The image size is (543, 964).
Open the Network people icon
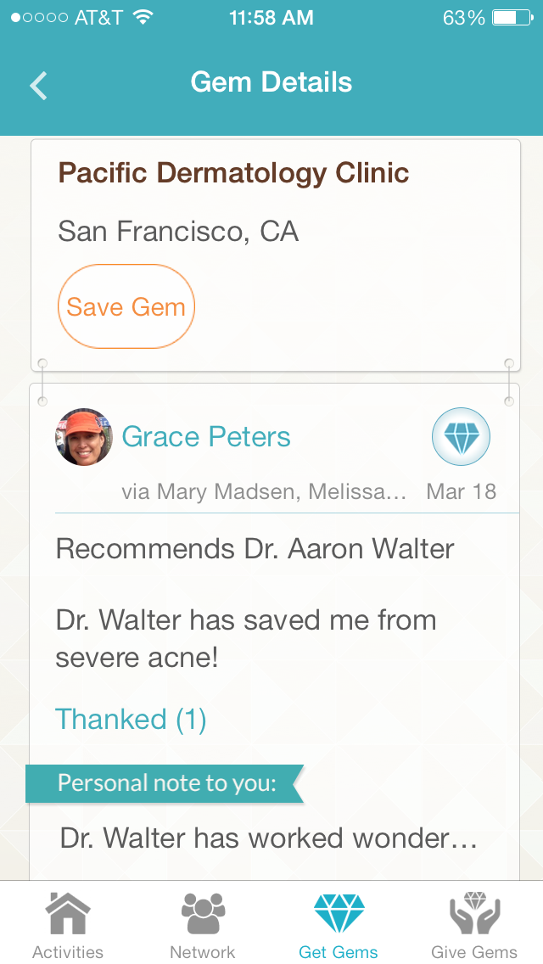tap(203, 914)
